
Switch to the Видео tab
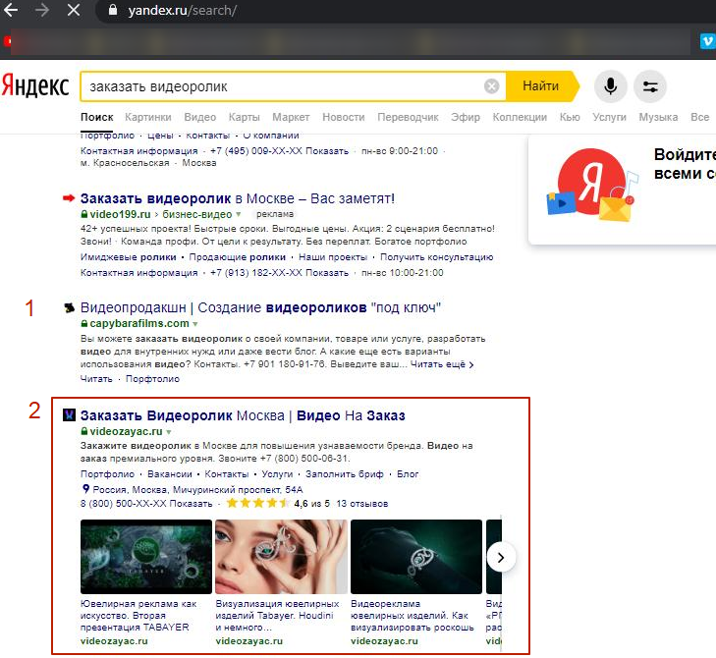tap(200, 117)
